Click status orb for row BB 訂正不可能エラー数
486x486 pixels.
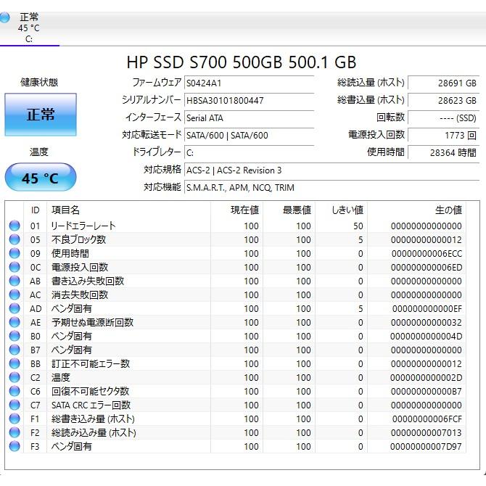pyautogui.click(x=15, y=363)
